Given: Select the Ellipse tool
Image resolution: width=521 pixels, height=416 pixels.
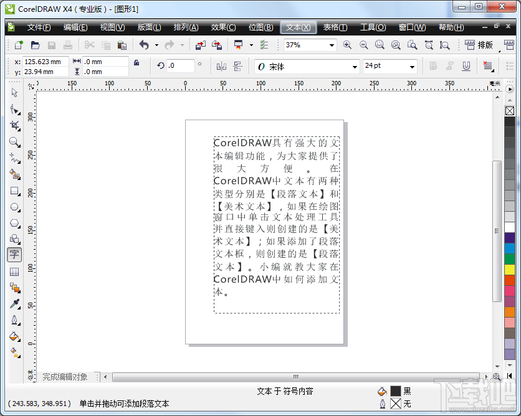Looking at the screenshot, I should (x=14, y=207).
